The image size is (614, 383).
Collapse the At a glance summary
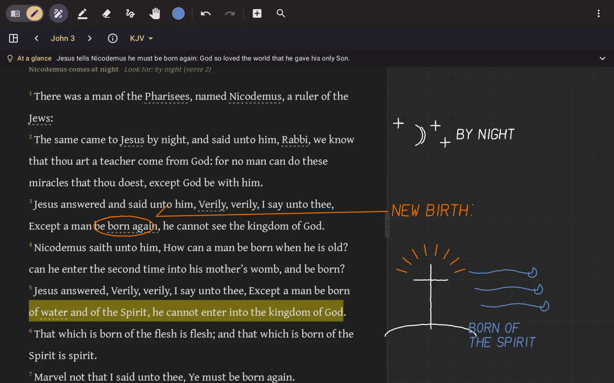coord(602,58)
